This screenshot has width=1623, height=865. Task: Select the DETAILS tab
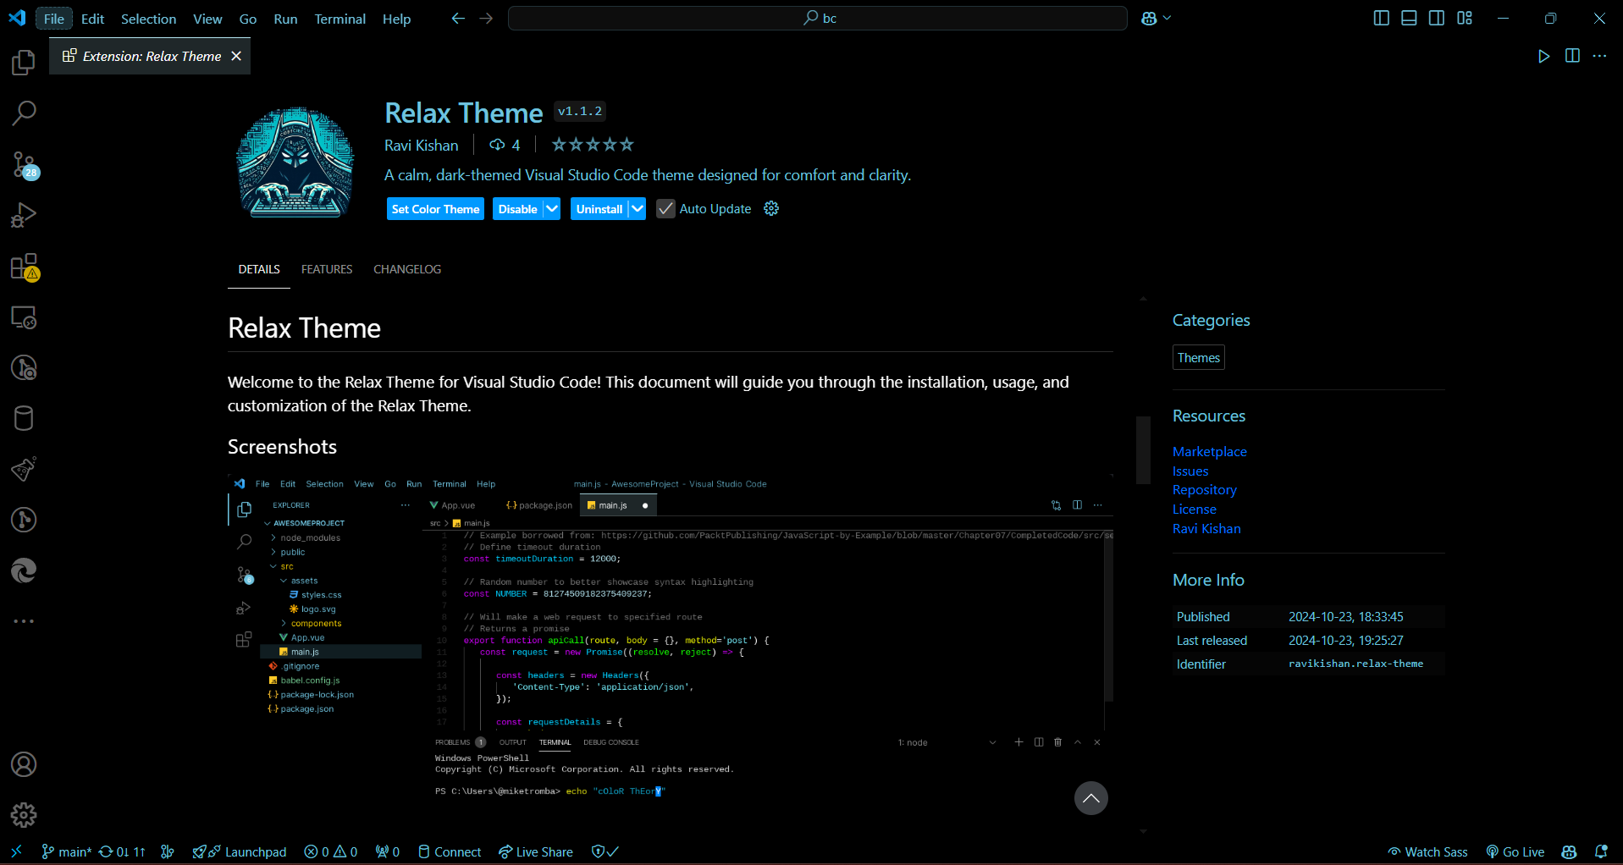tap(259, 269)
